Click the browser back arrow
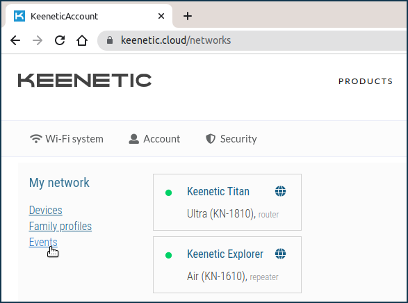The image size is (408, 303). coord(15,40)
